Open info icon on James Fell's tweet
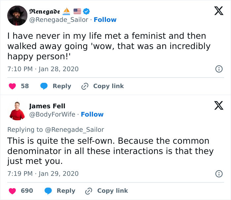 (218, 174)
